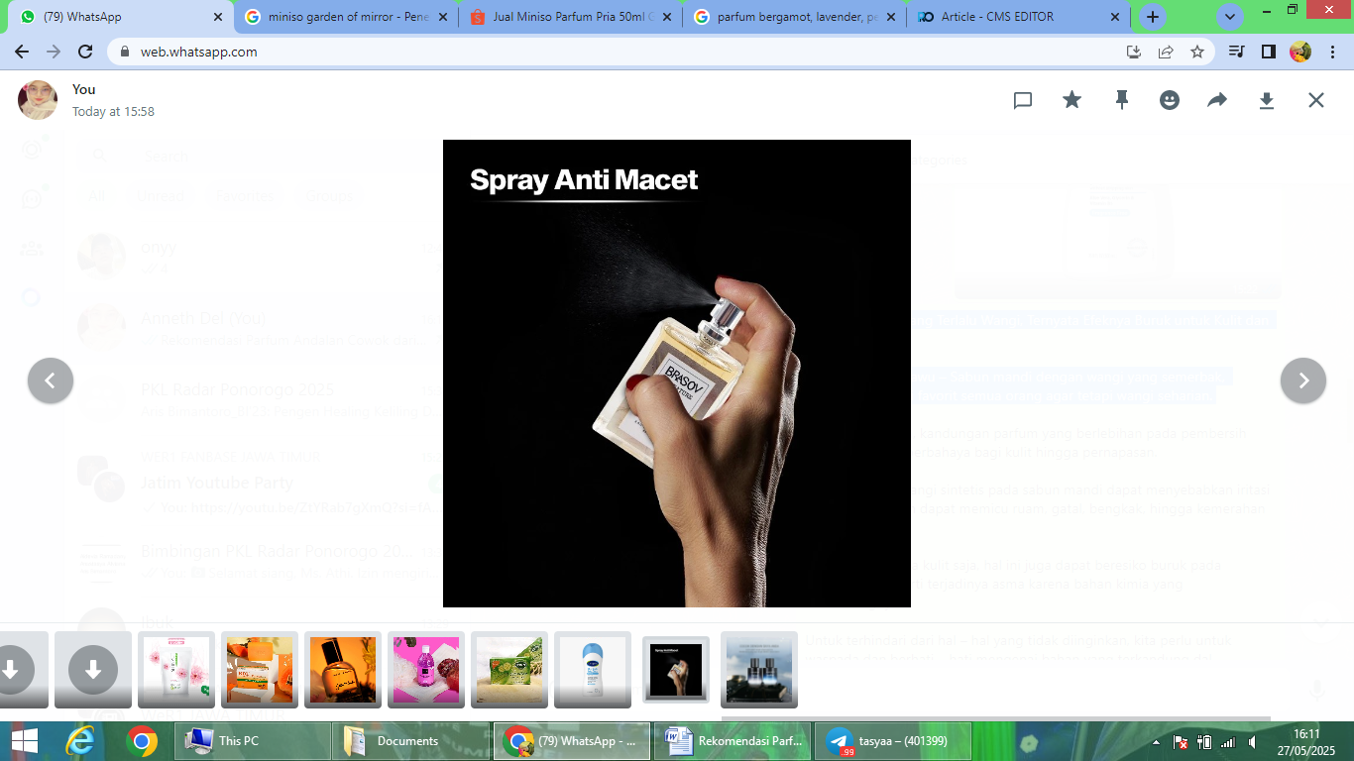The image size is (1354, 761).
Task: Pin this image using the pushpin icon
Action: [x=1121, y=100]
